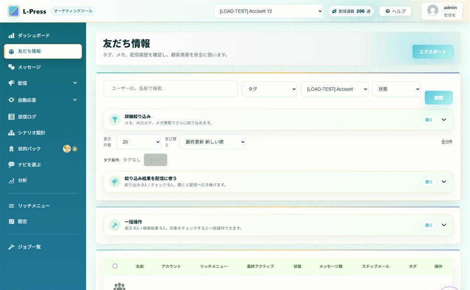
Task: Open ジョブ一覧 in the sidebar
Action: click(43, 247)
